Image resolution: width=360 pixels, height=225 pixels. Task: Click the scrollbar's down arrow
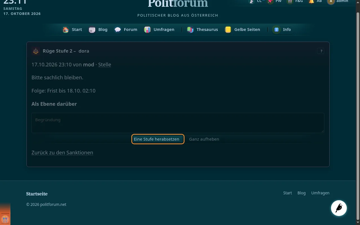point(358,222)
